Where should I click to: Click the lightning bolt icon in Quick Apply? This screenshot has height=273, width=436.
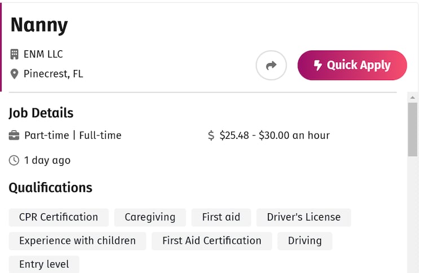coord(318,65)
